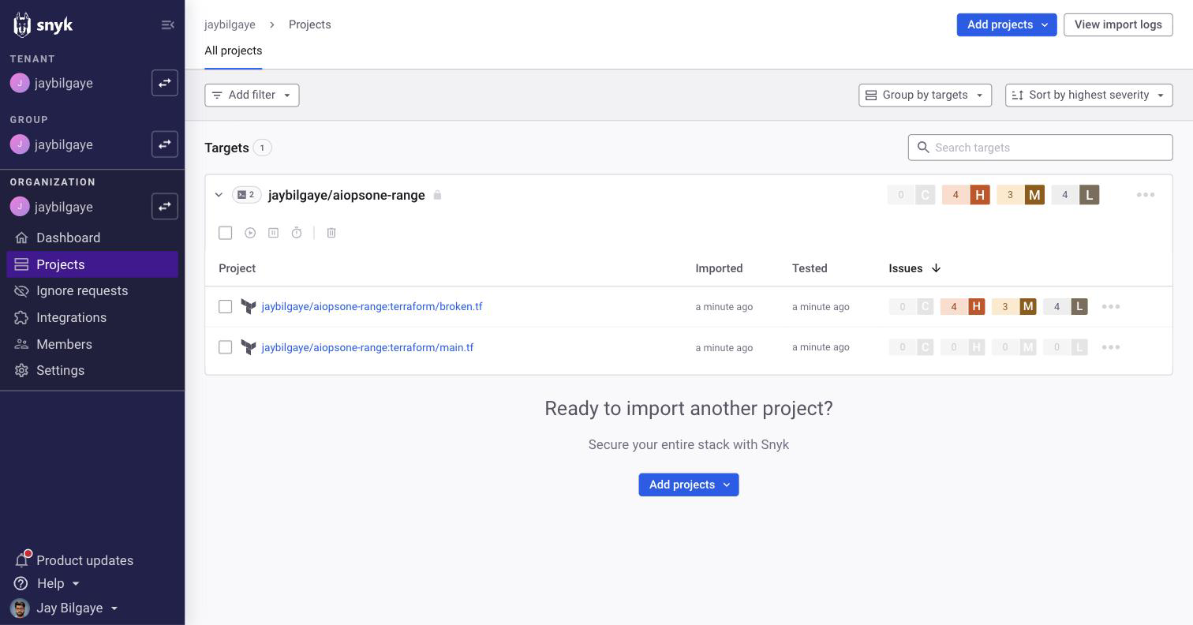Image resolution: width=1193 pixels, height=625 pixels.
Task: Select checkbox for broken.tf project
Action: (x=226, y=306)
